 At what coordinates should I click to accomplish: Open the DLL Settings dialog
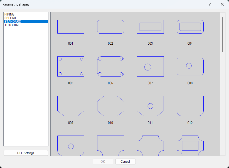pos(26,153)
